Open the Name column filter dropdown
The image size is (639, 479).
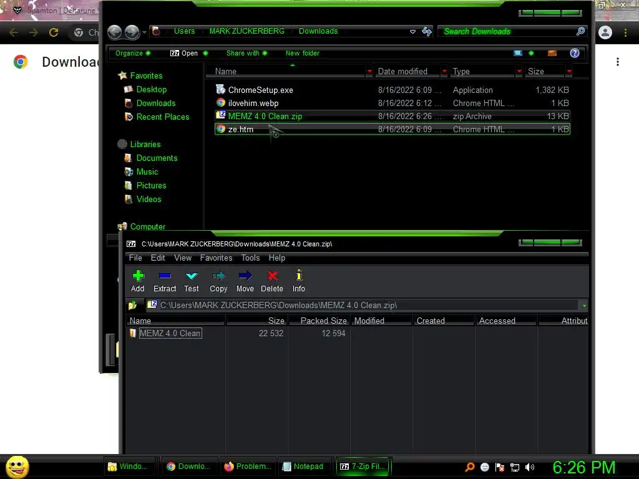[369, 71]
